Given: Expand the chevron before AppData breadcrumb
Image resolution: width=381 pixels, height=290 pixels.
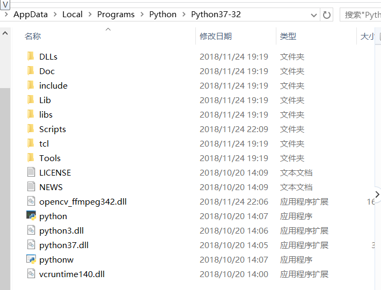Looking at the screenshot, I should pos(6,15).
